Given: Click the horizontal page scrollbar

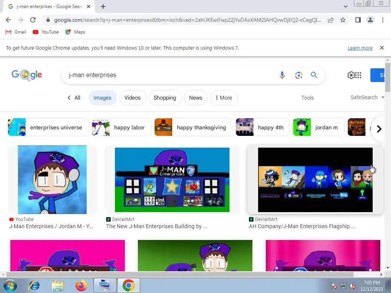Looking at the screenshot, I should pyautogui.click(x=180, y=274).
